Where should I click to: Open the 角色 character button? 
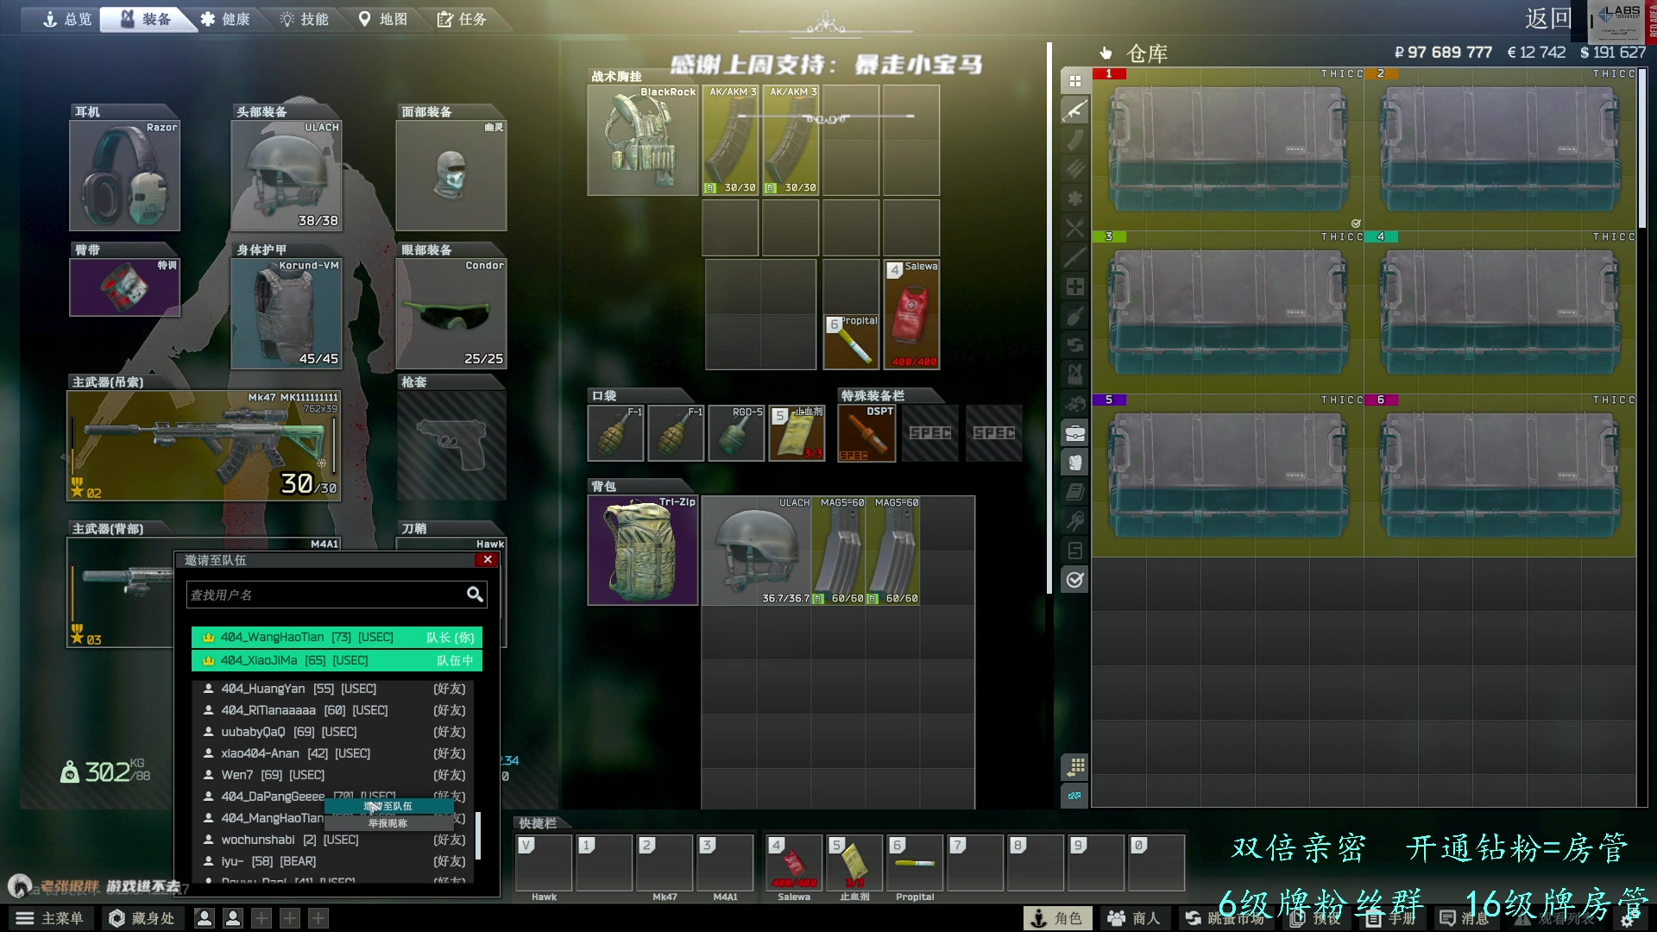(x=1057, y=918)
